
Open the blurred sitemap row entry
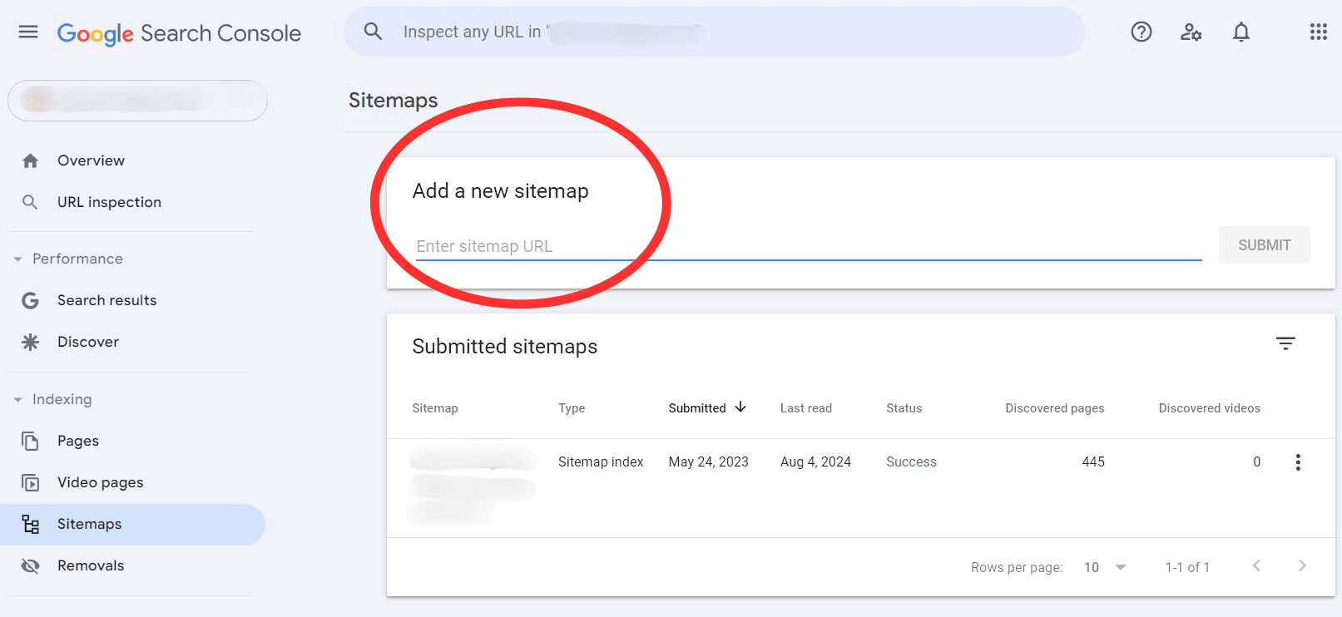tap(473, 486)
